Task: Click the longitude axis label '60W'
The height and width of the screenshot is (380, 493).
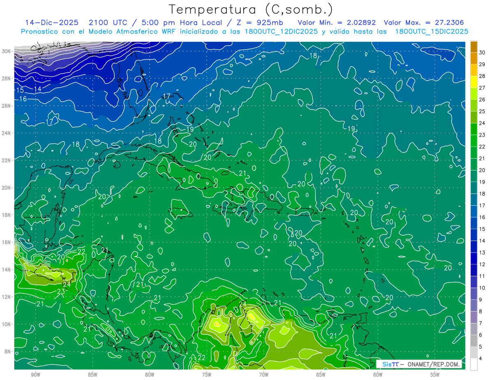Action: pos(378,375)
